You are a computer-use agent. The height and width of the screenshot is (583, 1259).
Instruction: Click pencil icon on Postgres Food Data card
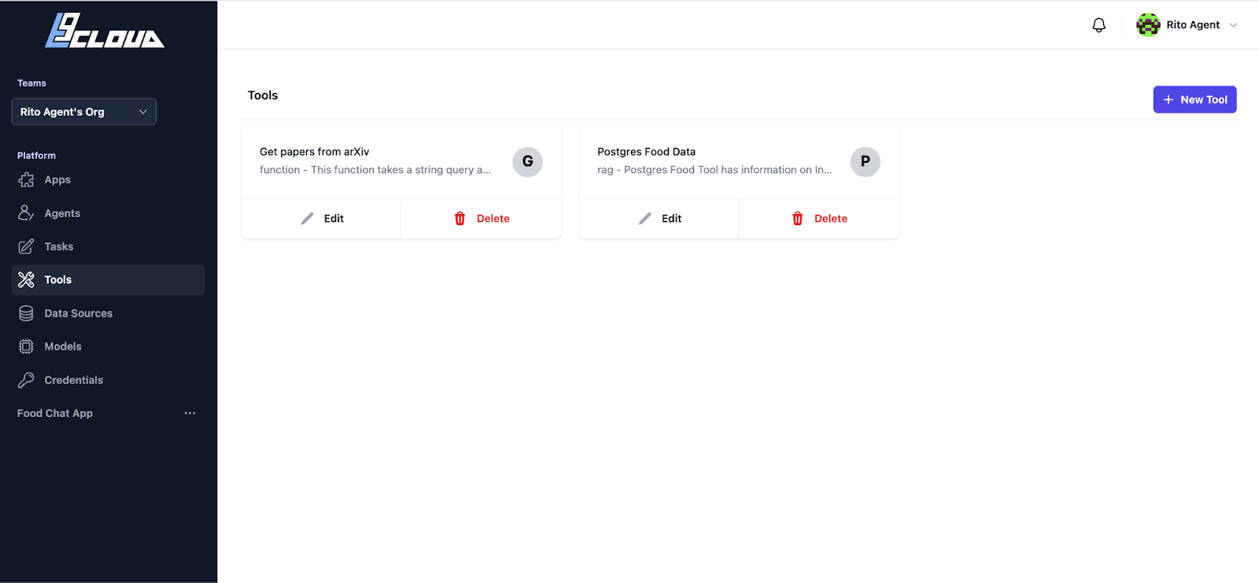[644, 219]
